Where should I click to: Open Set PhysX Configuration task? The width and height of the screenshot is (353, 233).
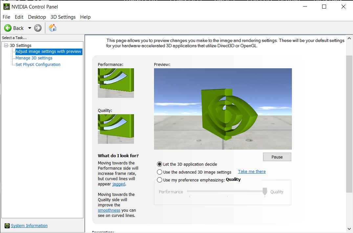coord(38,65)
